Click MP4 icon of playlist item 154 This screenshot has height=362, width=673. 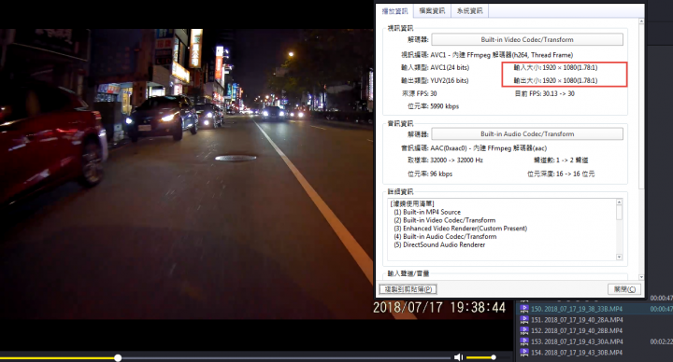click(x=524, y=353)
